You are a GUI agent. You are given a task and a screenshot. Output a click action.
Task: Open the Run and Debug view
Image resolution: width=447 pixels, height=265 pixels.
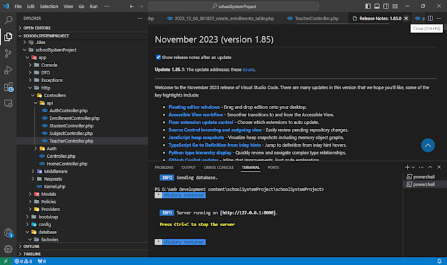[9, 70]
